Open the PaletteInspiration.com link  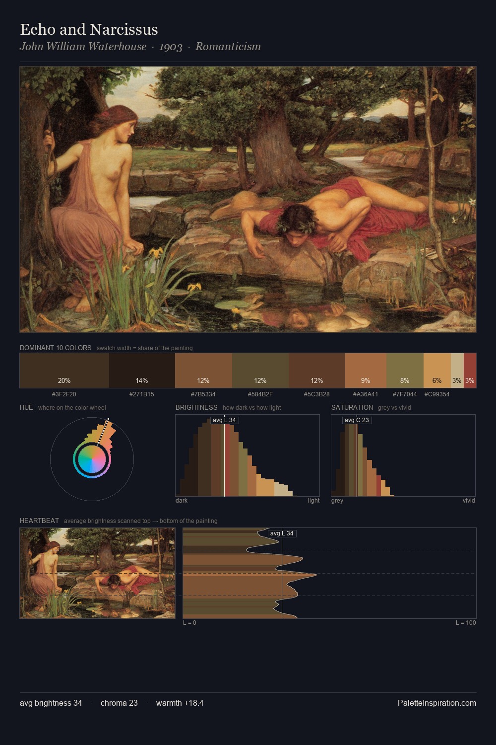click(x=437, y=703)
